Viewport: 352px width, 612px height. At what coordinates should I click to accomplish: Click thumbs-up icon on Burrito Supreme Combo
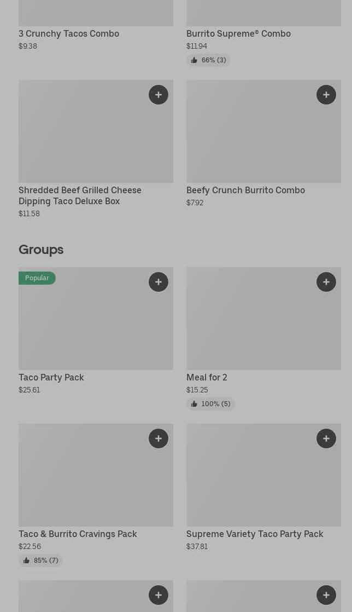[x=194, y=60]
